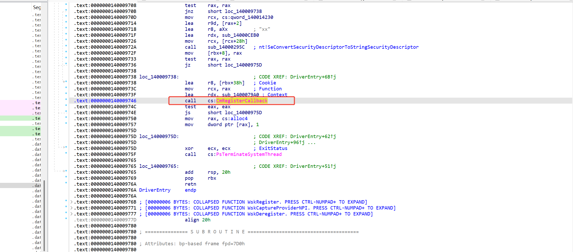Click the add rsp, 20h instruction

point(208,172)
